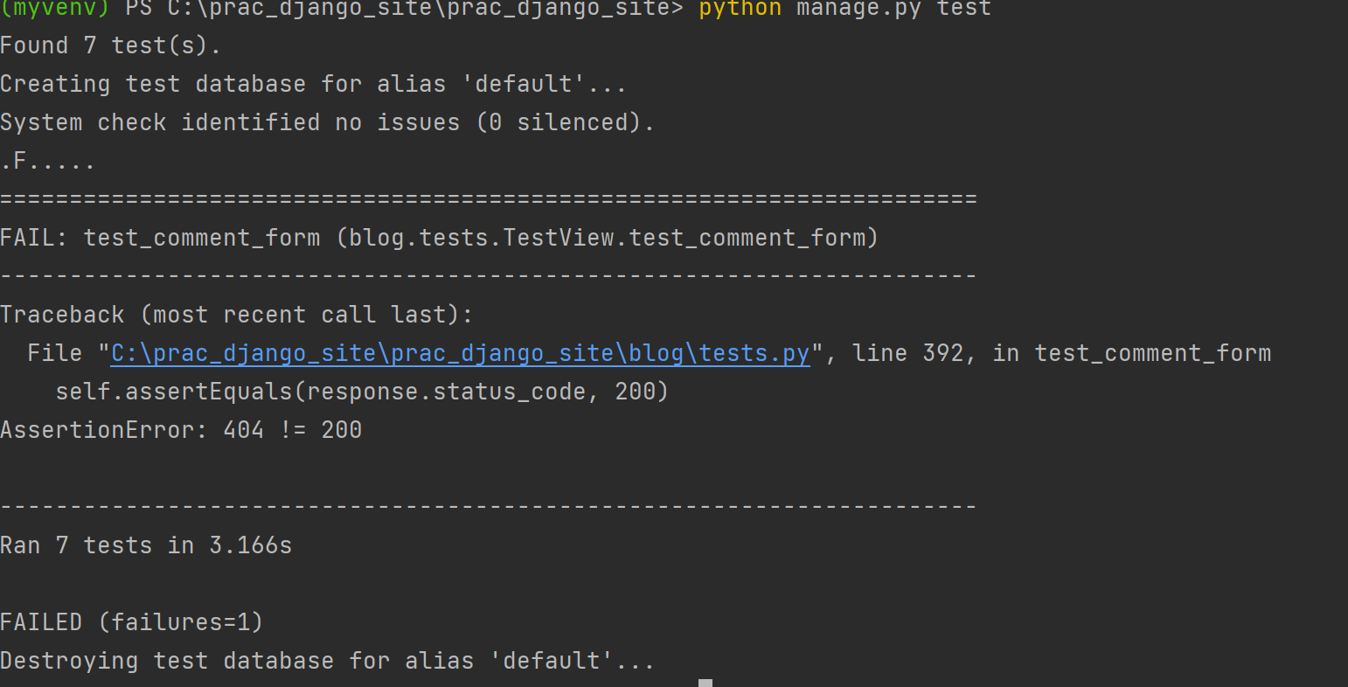Click the 'python' command word in prompt
The width and height of the screenshot is (1348, 687).
(x=740, y=9)
